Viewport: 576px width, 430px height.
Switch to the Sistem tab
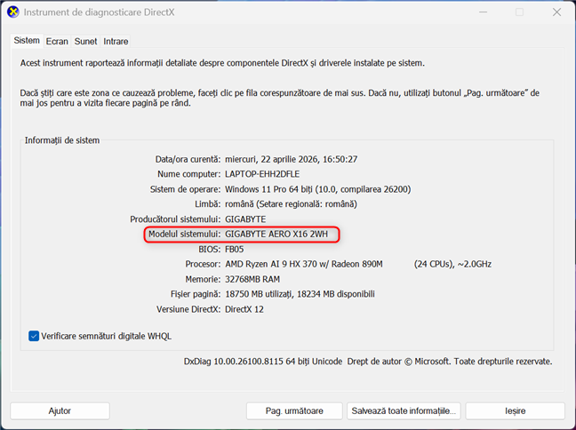[x=27, y=40]
